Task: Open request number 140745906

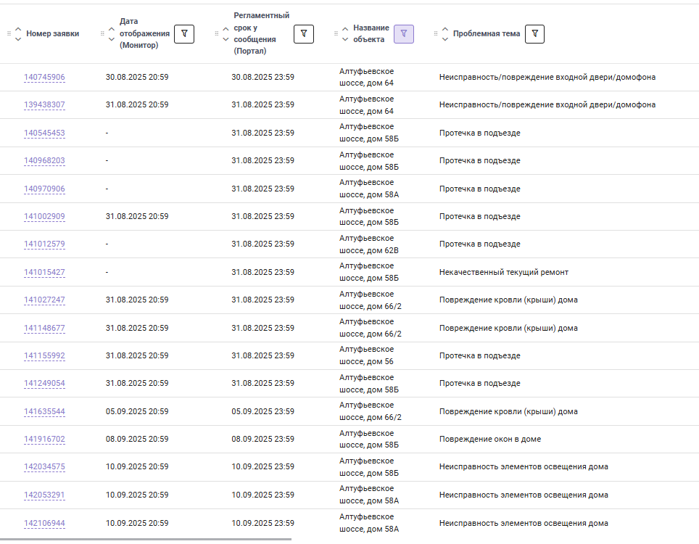Action: (44, 77)
